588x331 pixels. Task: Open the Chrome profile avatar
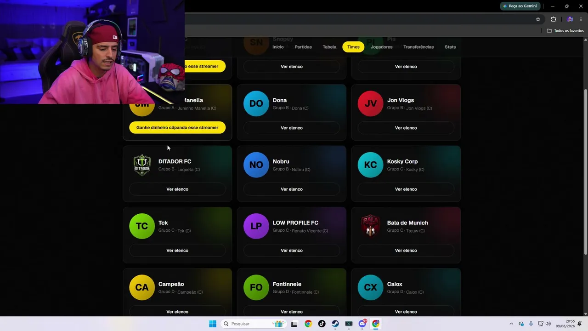[x=570, y=19]
